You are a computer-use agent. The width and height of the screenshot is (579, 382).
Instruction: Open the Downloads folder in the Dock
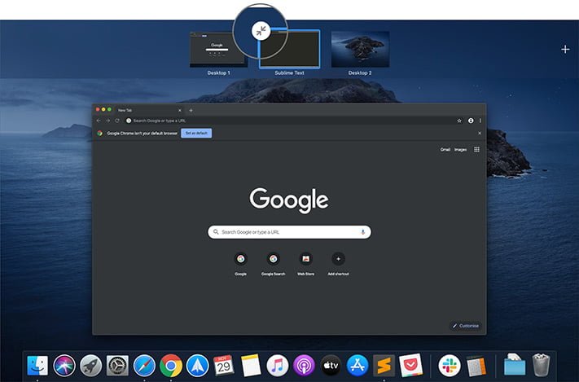[515, 365]
